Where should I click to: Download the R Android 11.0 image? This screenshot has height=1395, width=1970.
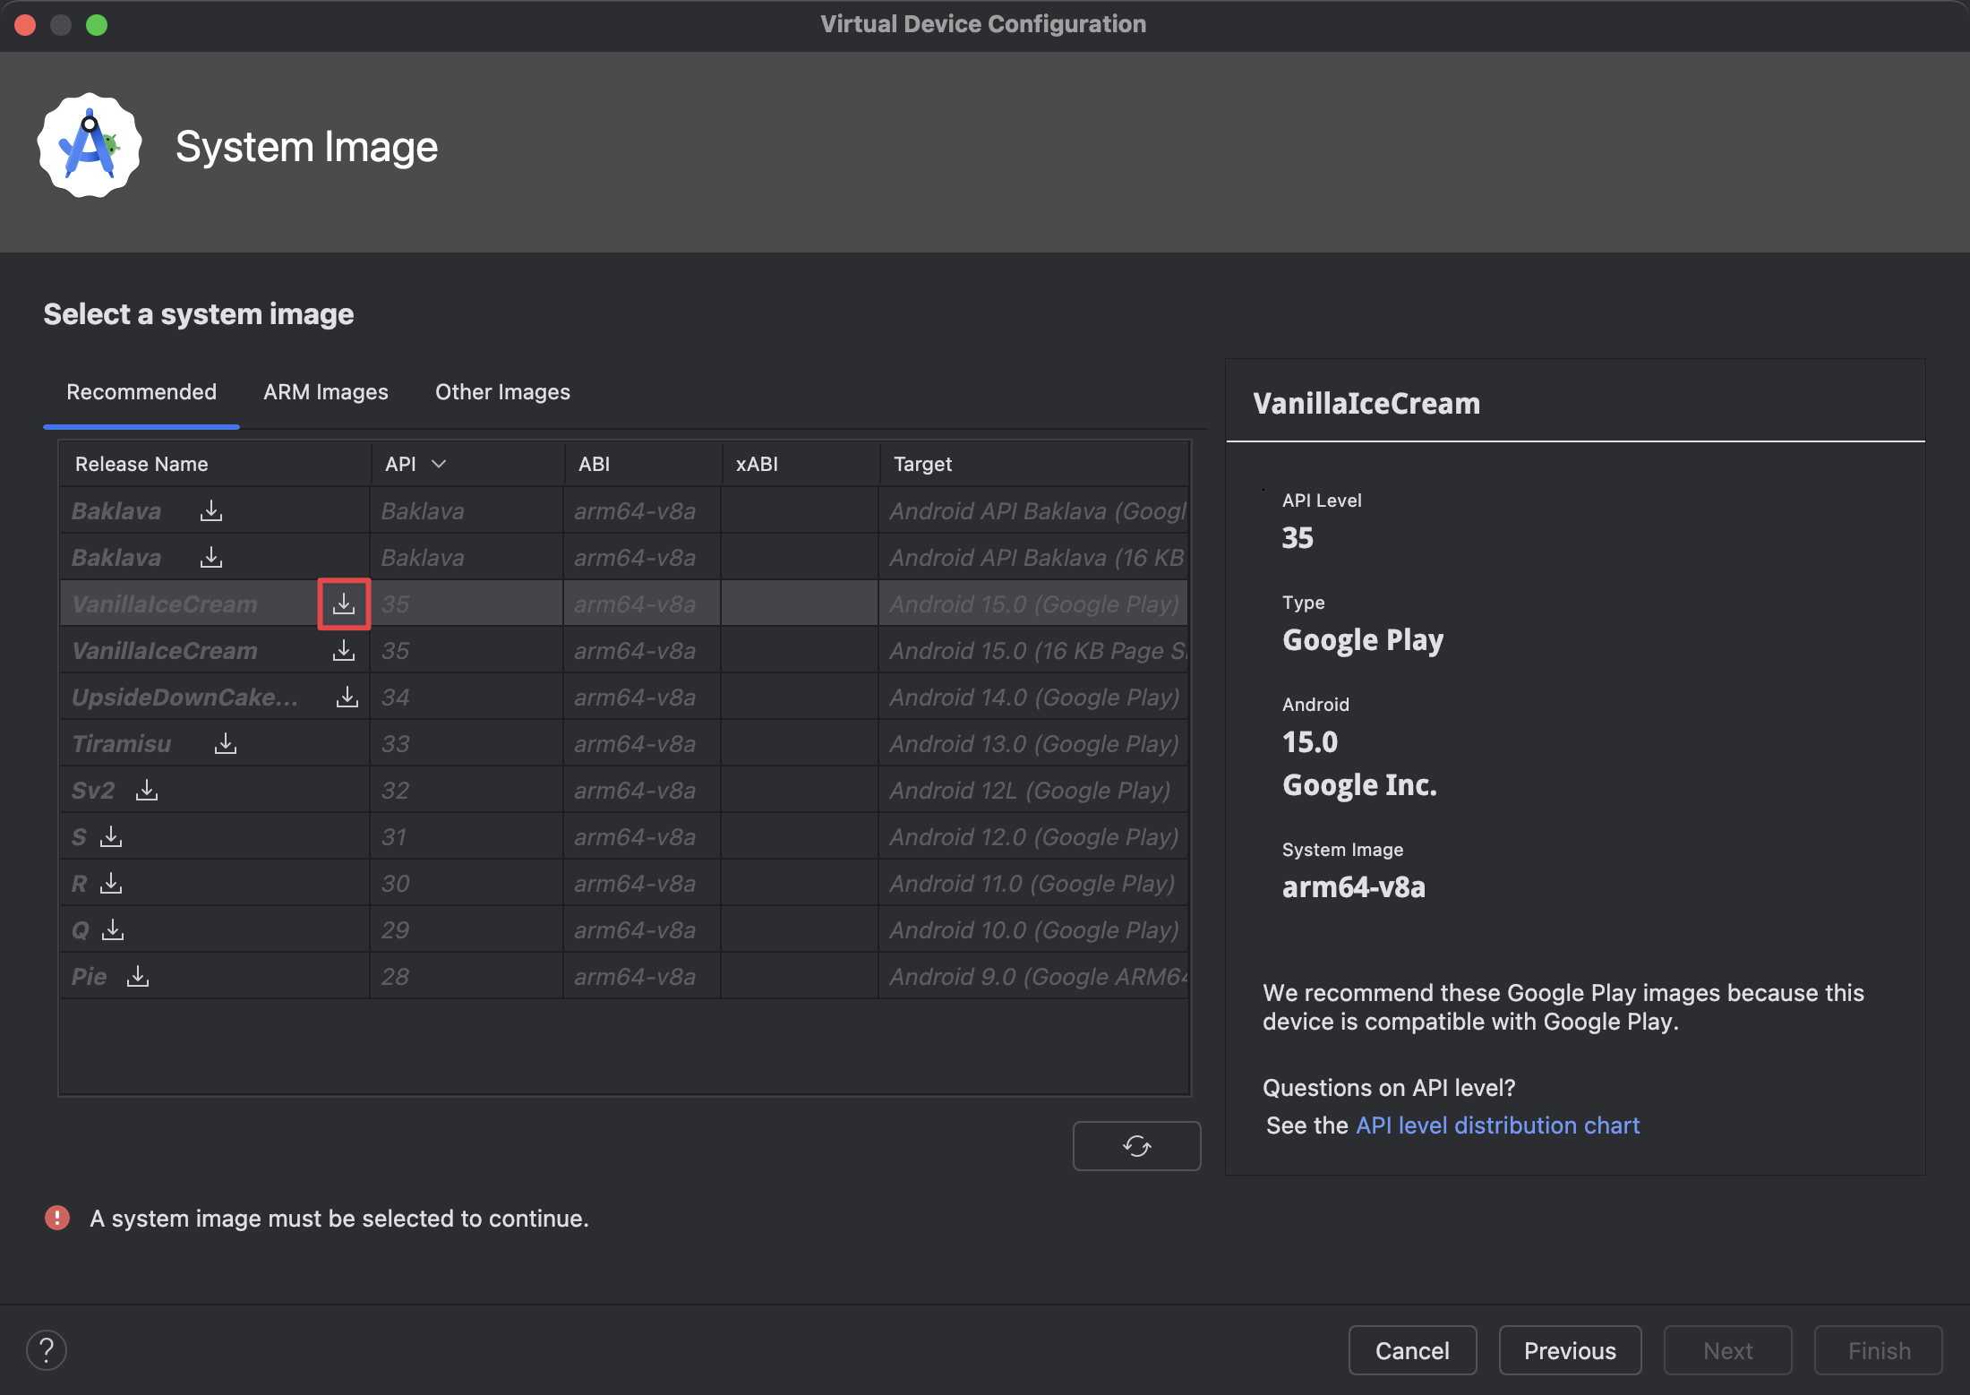pos(110,883)
